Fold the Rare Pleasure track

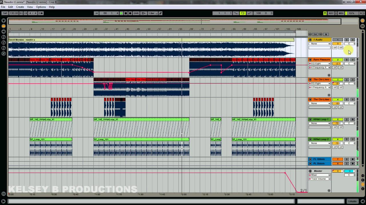pos(310,60)
